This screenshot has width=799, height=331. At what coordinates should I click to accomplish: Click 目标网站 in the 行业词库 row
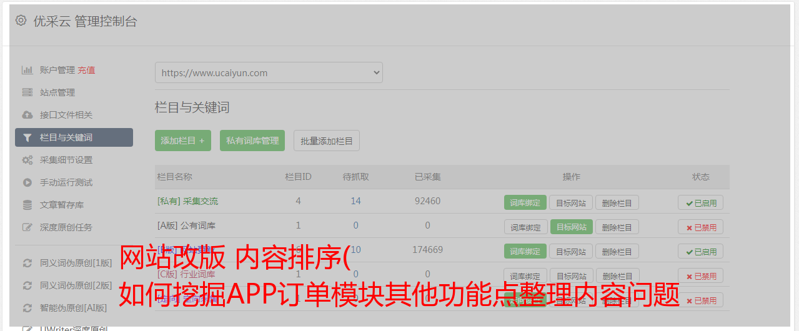point(571,275)
